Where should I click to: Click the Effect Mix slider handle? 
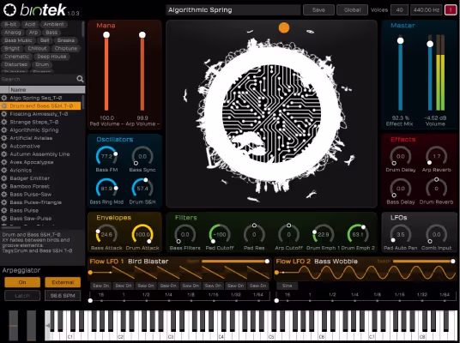pyautogui.click(x=400, y=41)
